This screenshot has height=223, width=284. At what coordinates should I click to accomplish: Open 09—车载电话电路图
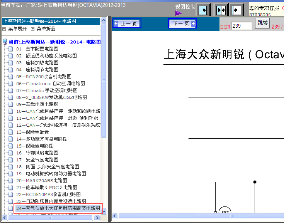(37, 104)
